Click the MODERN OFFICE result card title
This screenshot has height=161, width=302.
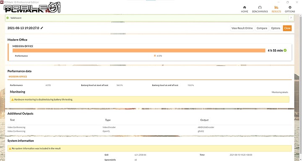(23, 46)
